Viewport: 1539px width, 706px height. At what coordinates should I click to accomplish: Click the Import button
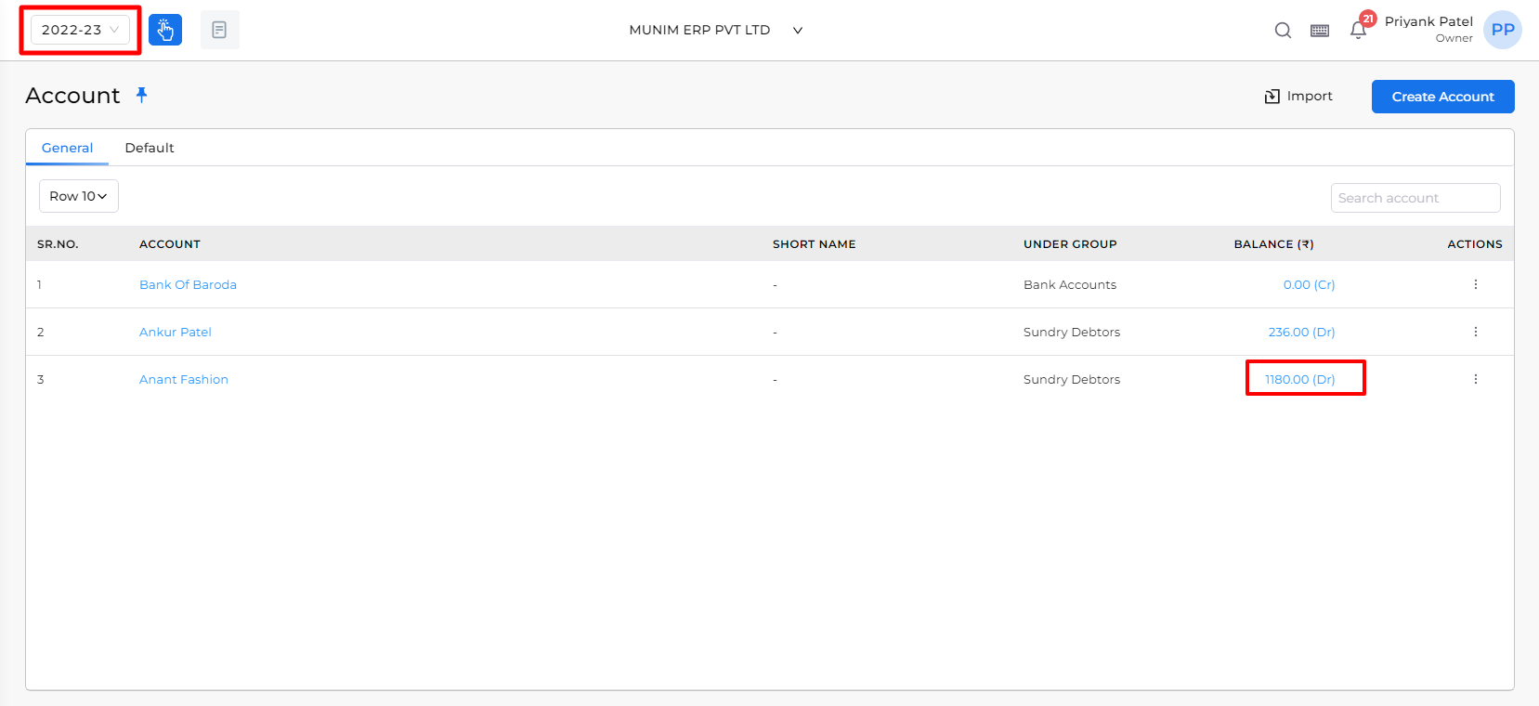[x=1298, y=97]
